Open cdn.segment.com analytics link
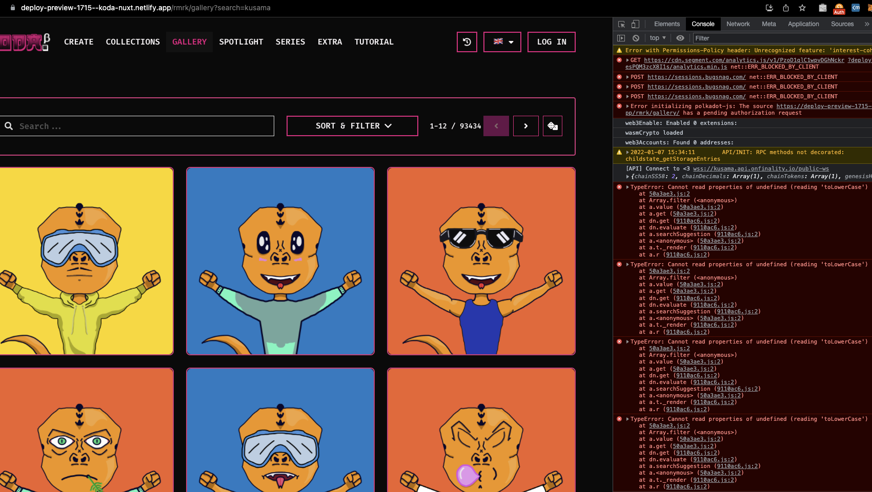The height and width of the screenshot is (492, 872). tap(744, 60)
